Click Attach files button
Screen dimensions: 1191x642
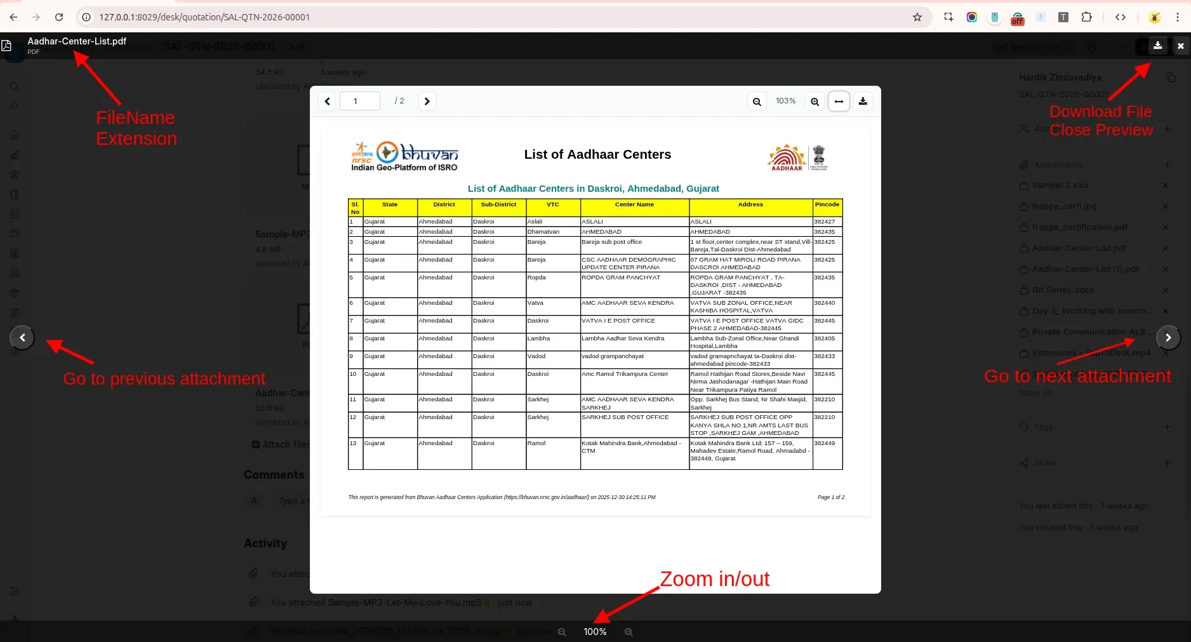[x=281, y=445]
